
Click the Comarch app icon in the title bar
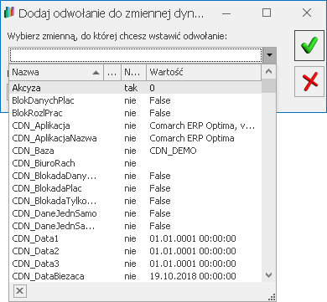pyautogui.click(x=9, y=13)
